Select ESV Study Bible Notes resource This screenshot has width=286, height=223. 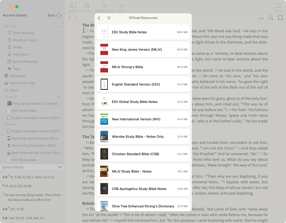tap(143, 32)
